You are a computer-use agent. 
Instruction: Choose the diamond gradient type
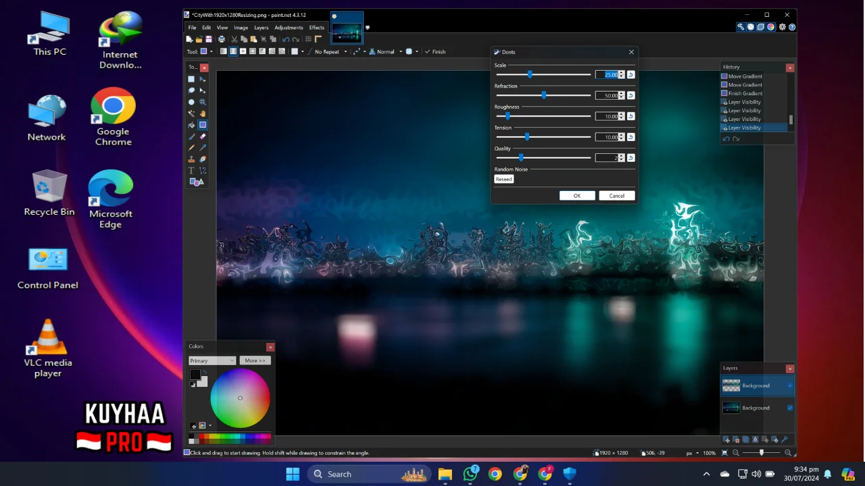tap(243, 51)
